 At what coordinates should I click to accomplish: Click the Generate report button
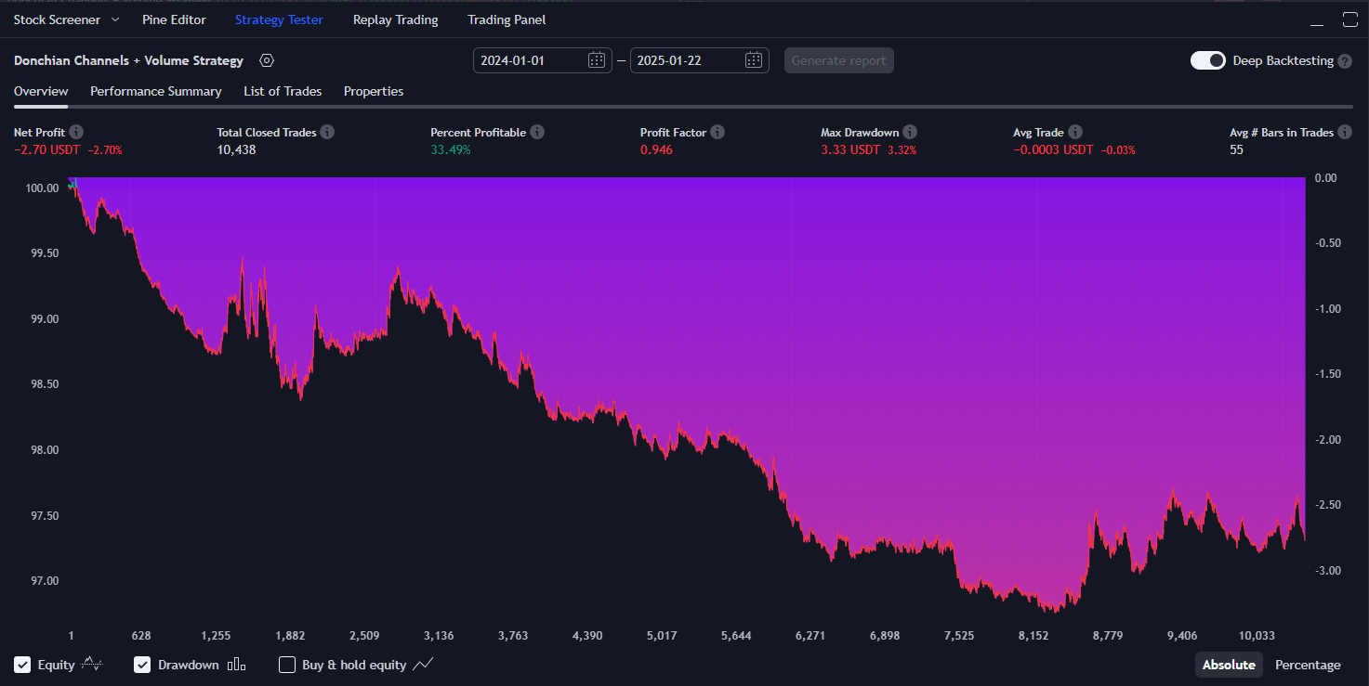839,60
